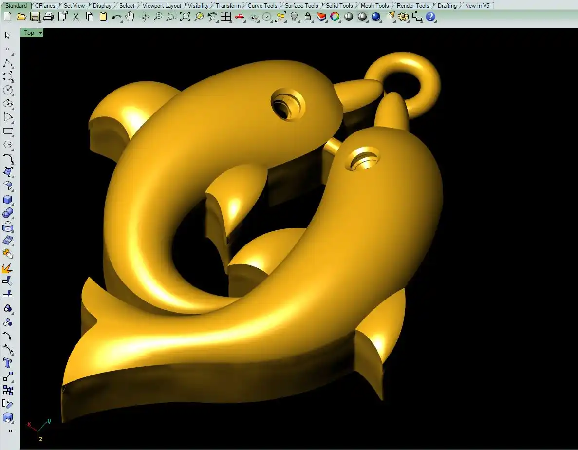Toggle the hide objects lightbulb icon

(x=294, y=17)
